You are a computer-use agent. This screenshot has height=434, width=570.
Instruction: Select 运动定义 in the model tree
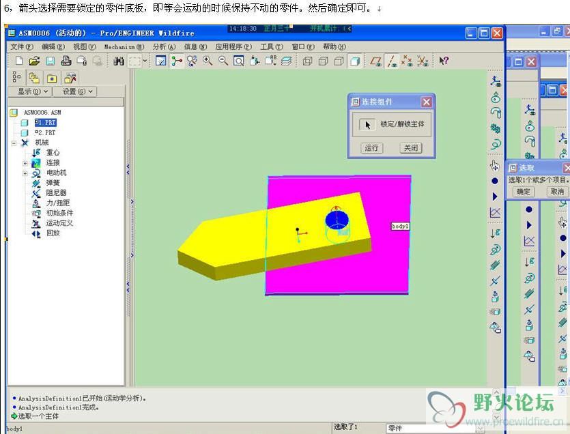(x=59, y=223)
